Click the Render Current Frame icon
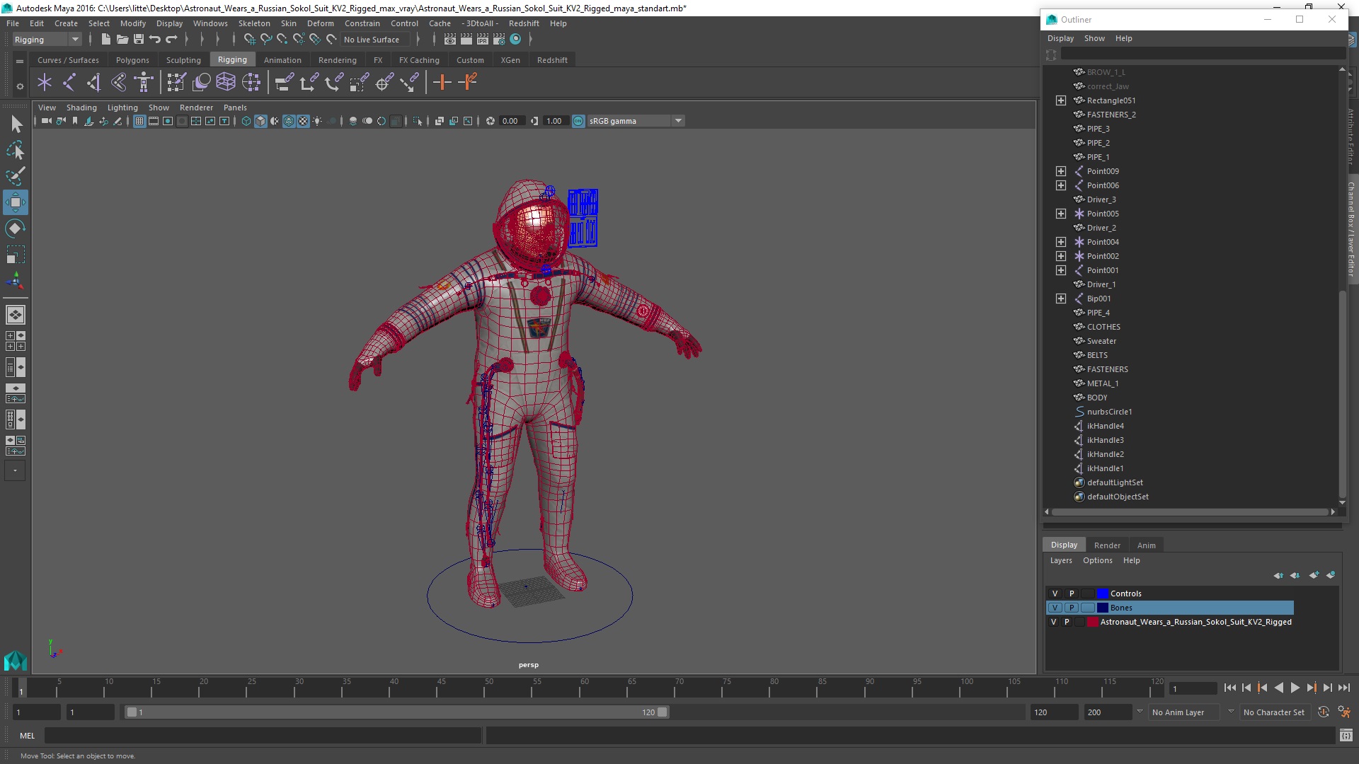This screenshot has width=1359, height=764. coord(466,40)
